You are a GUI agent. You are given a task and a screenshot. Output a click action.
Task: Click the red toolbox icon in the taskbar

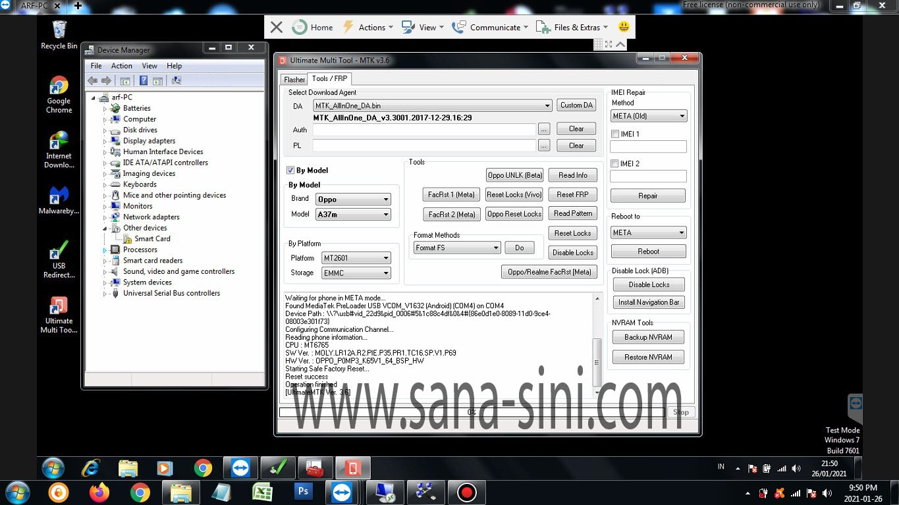click(x=315, y=468)
